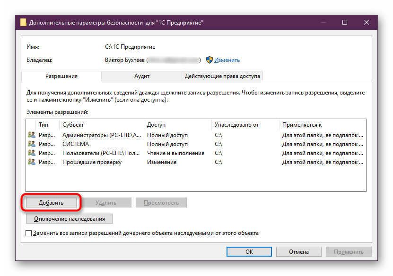Select the users icon of Прошедшие проверку row

tap(32, 162)
